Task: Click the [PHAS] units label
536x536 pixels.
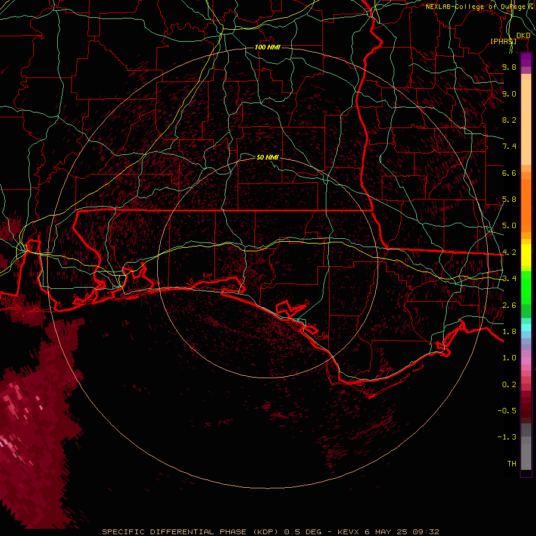Action: coord(503,41)
